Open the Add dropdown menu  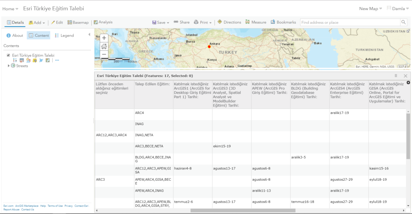(x=37, y=22)
